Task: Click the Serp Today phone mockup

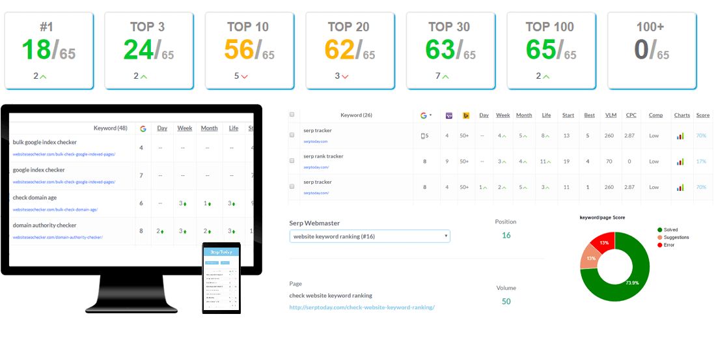Action: pyautogui.click(x=221, y=277)
